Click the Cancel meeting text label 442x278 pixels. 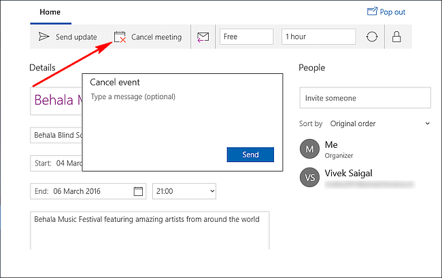click(156, 37)
